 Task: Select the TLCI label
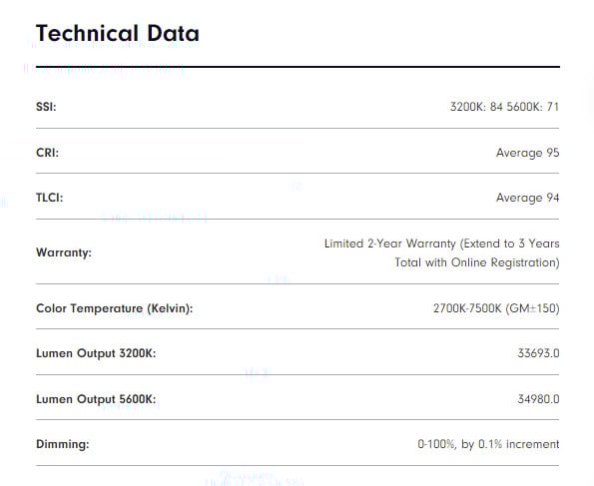coord(50,198)
